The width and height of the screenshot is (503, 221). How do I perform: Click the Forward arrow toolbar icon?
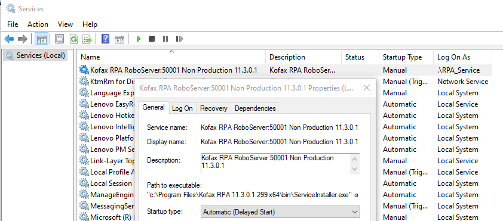point(23,39)
